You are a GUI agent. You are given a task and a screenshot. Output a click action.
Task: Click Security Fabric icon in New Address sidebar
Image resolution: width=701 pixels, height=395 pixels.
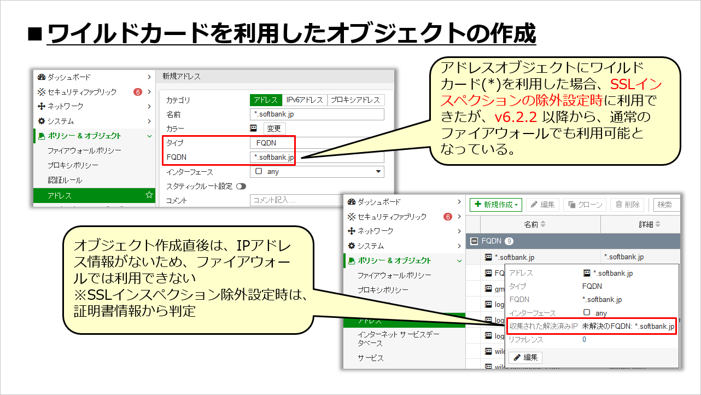pyautogui.click(x=42, y=92)
